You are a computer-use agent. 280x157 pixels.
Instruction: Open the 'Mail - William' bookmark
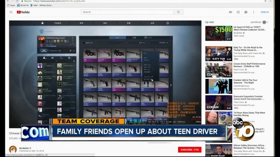tap(42, 5)
